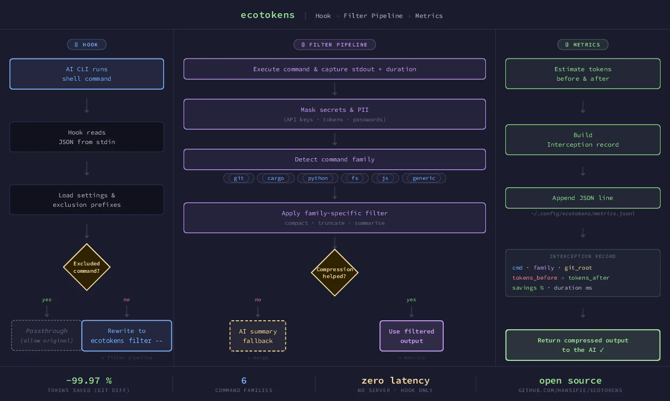Click the tokens_before field text

tap(535, 278)
